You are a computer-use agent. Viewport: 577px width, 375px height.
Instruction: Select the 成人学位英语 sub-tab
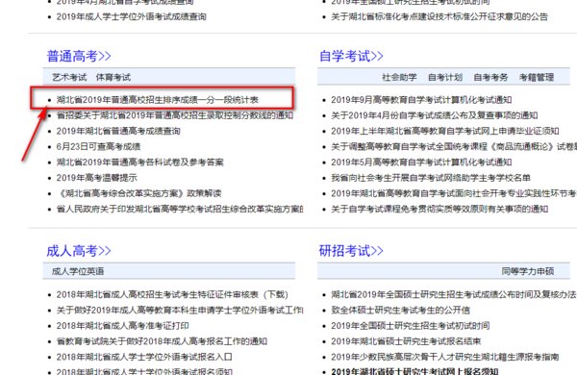tap(78, 271)
